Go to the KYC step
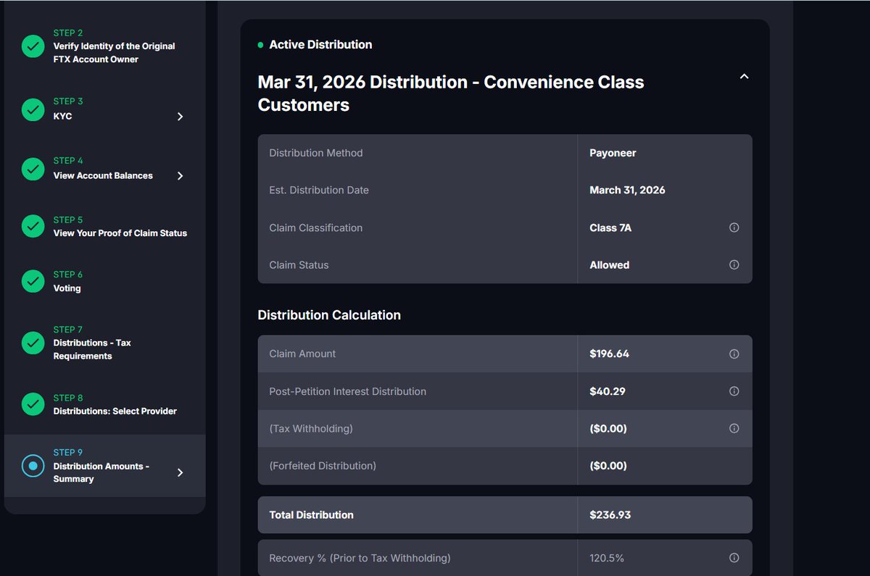Image resolution: width=870 pixels, height=576 pixels. [62, 116]
